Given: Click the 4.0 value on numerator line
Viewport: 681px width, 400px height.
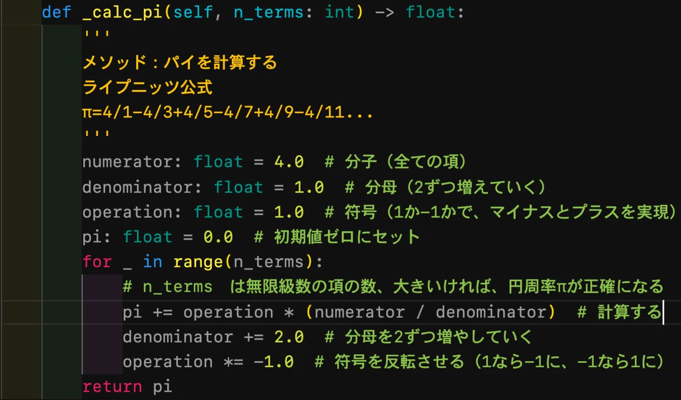Looking at the screenshot, I should [289, 162].
